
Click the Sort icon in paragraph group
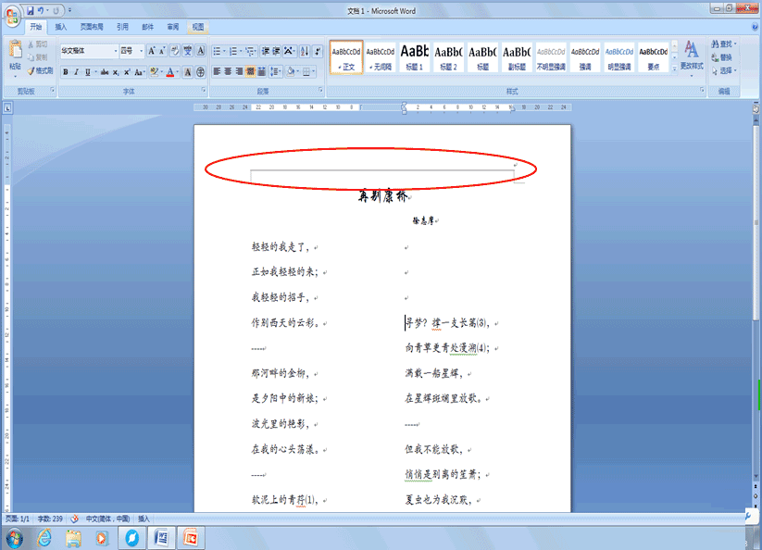click(x=305, y=50)
